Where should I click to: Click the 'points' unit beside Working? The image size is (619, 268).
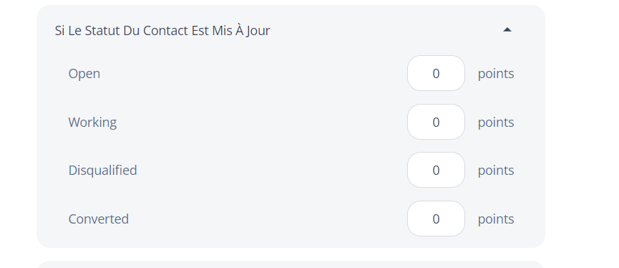pos(496,123)
